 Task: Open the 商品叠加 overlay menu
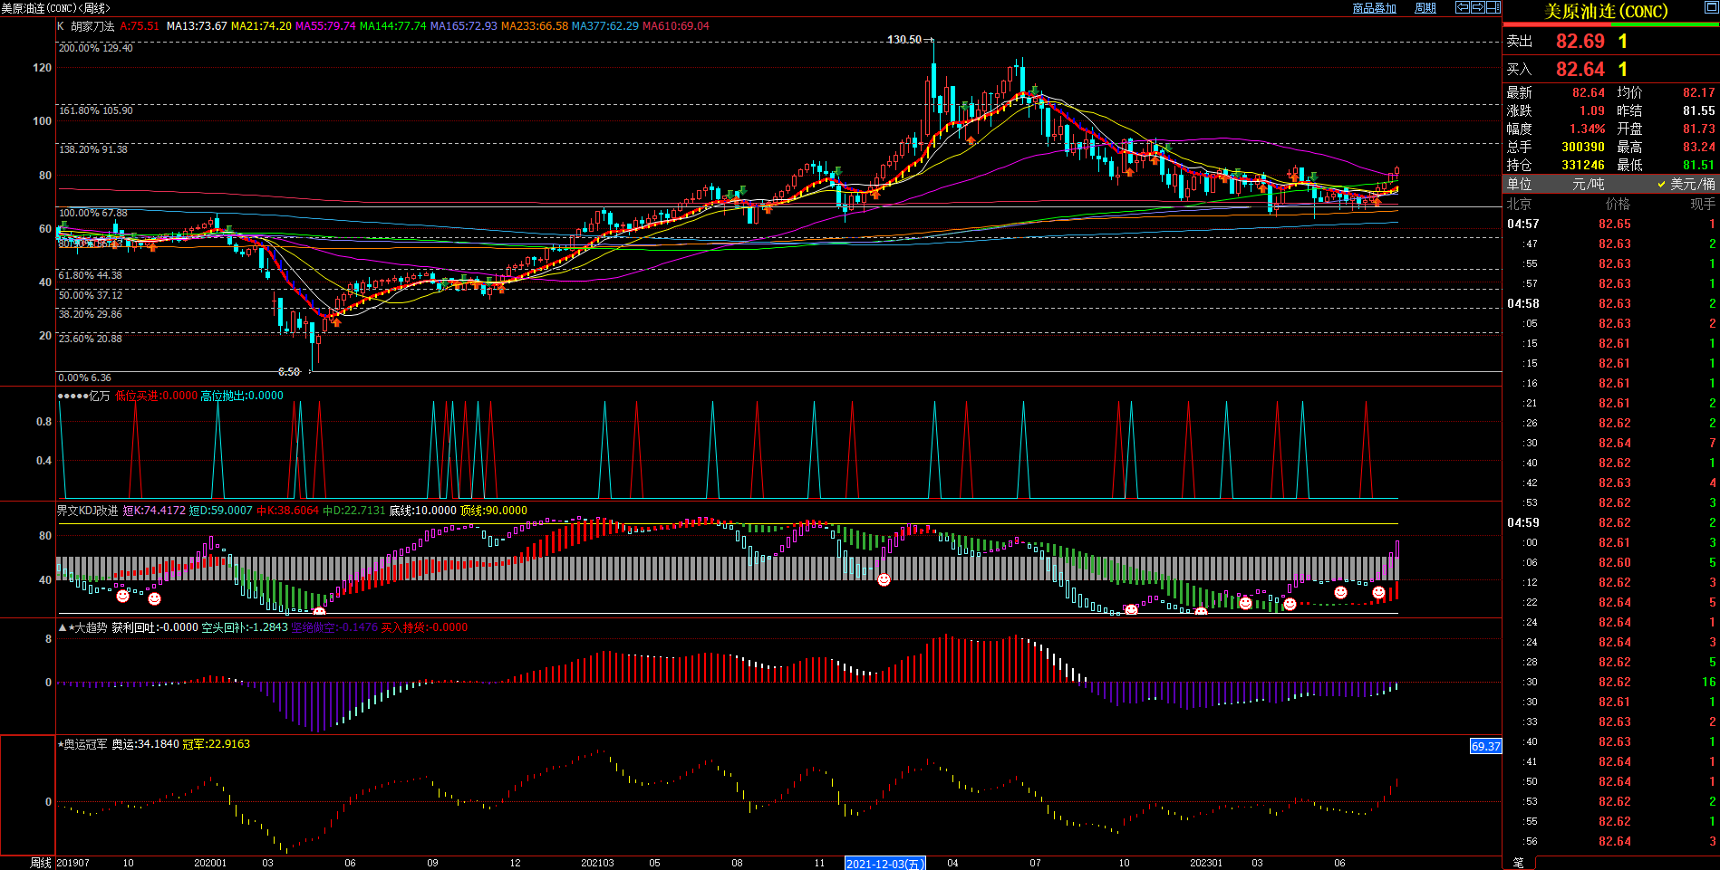(1374, 8)
